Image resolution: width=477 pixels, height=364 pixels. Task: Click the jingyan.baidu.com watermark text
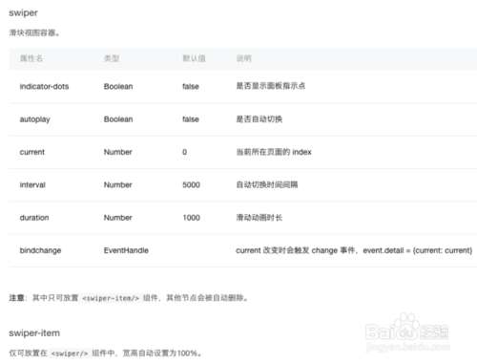pos(408,346)
